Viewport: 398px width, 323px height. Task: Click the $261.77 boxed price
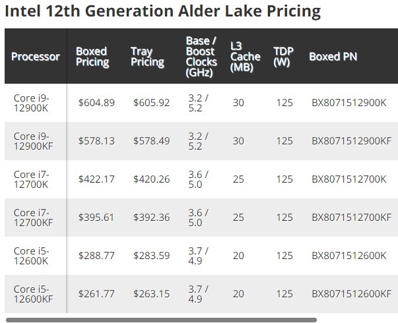[96, 294]
